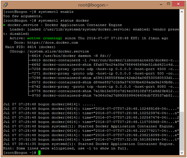Click the "systemctl status docker" command text
The width and height of the screenshot is (187, 158).
64,20
